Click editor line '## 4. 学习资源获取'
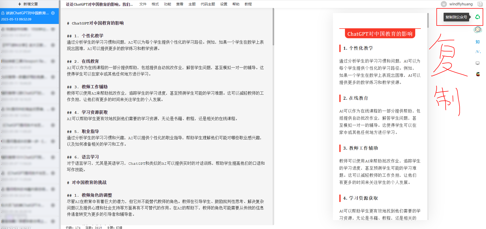 87,112
